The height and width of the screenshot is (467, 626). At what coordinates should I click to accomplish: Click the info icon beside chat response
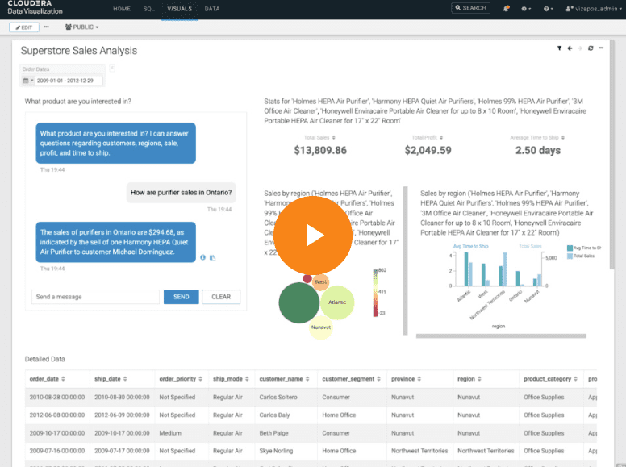[202, 258]
